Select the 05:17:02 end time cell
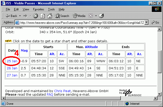Screen dimensions: 163x107 tap(116, 75)
